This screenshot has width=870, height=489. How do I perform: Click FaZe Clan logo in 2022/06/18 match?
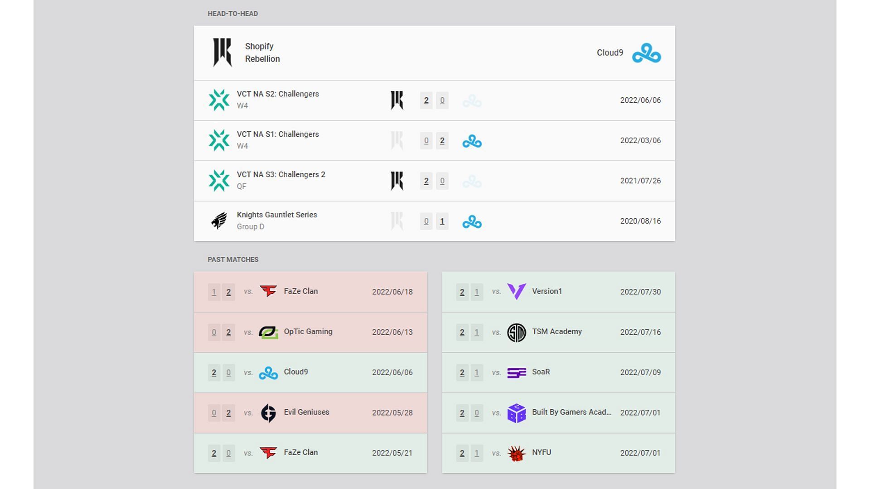tap(268, 291)
